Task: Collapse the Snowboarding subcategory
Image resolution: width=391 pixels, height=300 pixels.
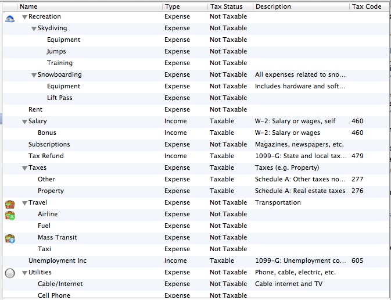Action: (x=34, y=75)
